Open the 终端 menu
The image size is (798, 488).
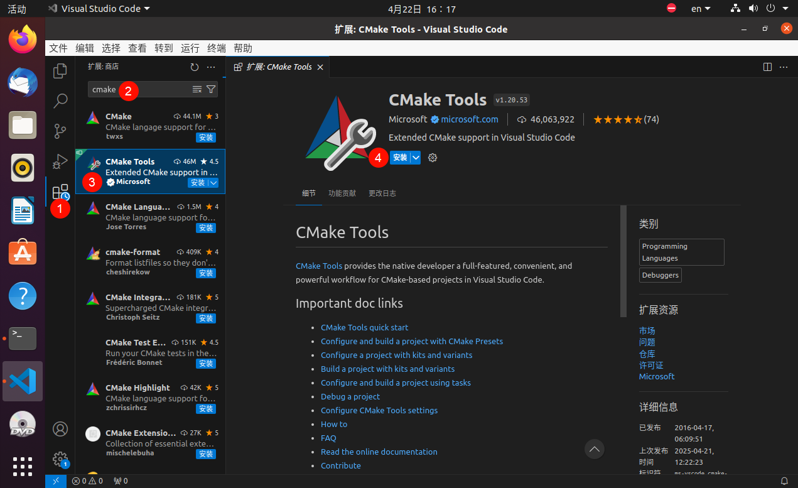(x=217, y=48)
